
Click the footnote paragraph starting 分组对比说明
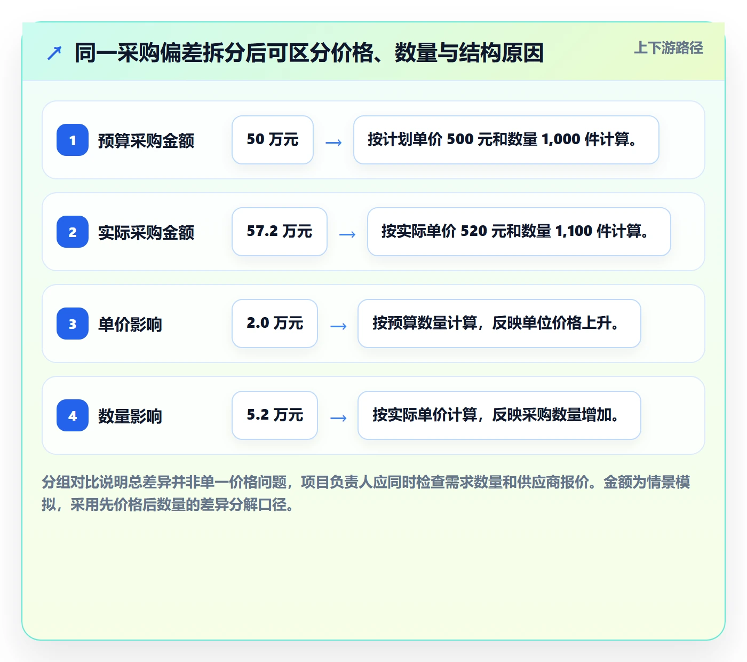pos(366,493)
